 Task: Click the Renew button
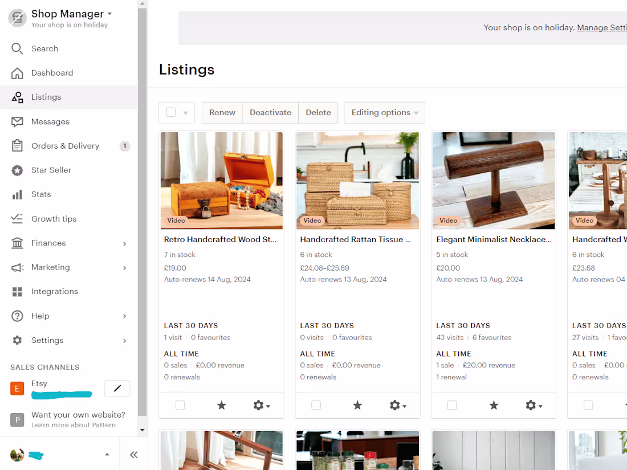(222, 112)
